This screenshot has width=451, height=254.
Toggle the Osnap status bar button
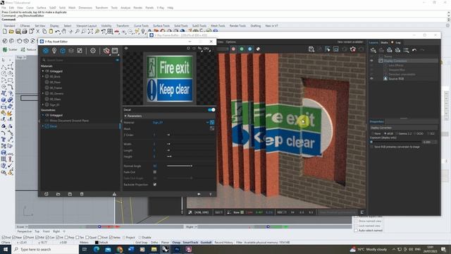click(176, 242)
